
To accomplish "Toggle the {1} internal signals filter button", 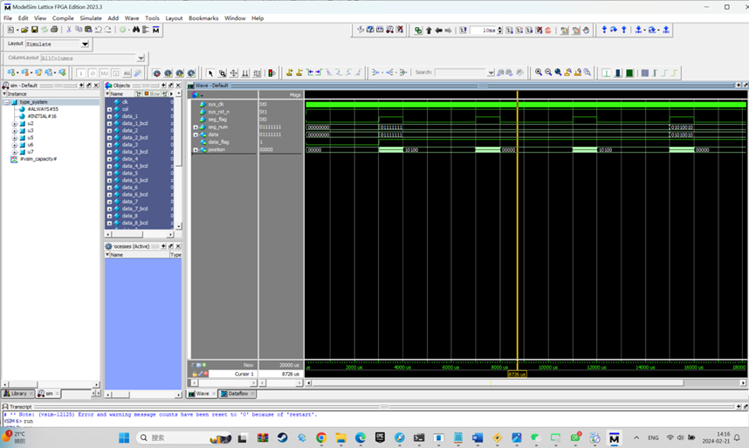I will pyautogui.click(x=115, y=73).
